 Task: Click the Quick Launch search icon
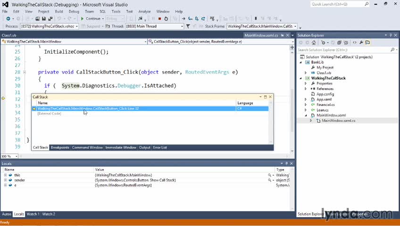[367, 4]
